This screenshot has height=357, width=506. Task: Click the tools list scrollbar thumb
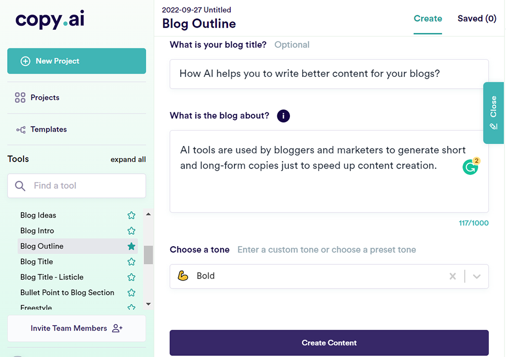tap(148, 255)
